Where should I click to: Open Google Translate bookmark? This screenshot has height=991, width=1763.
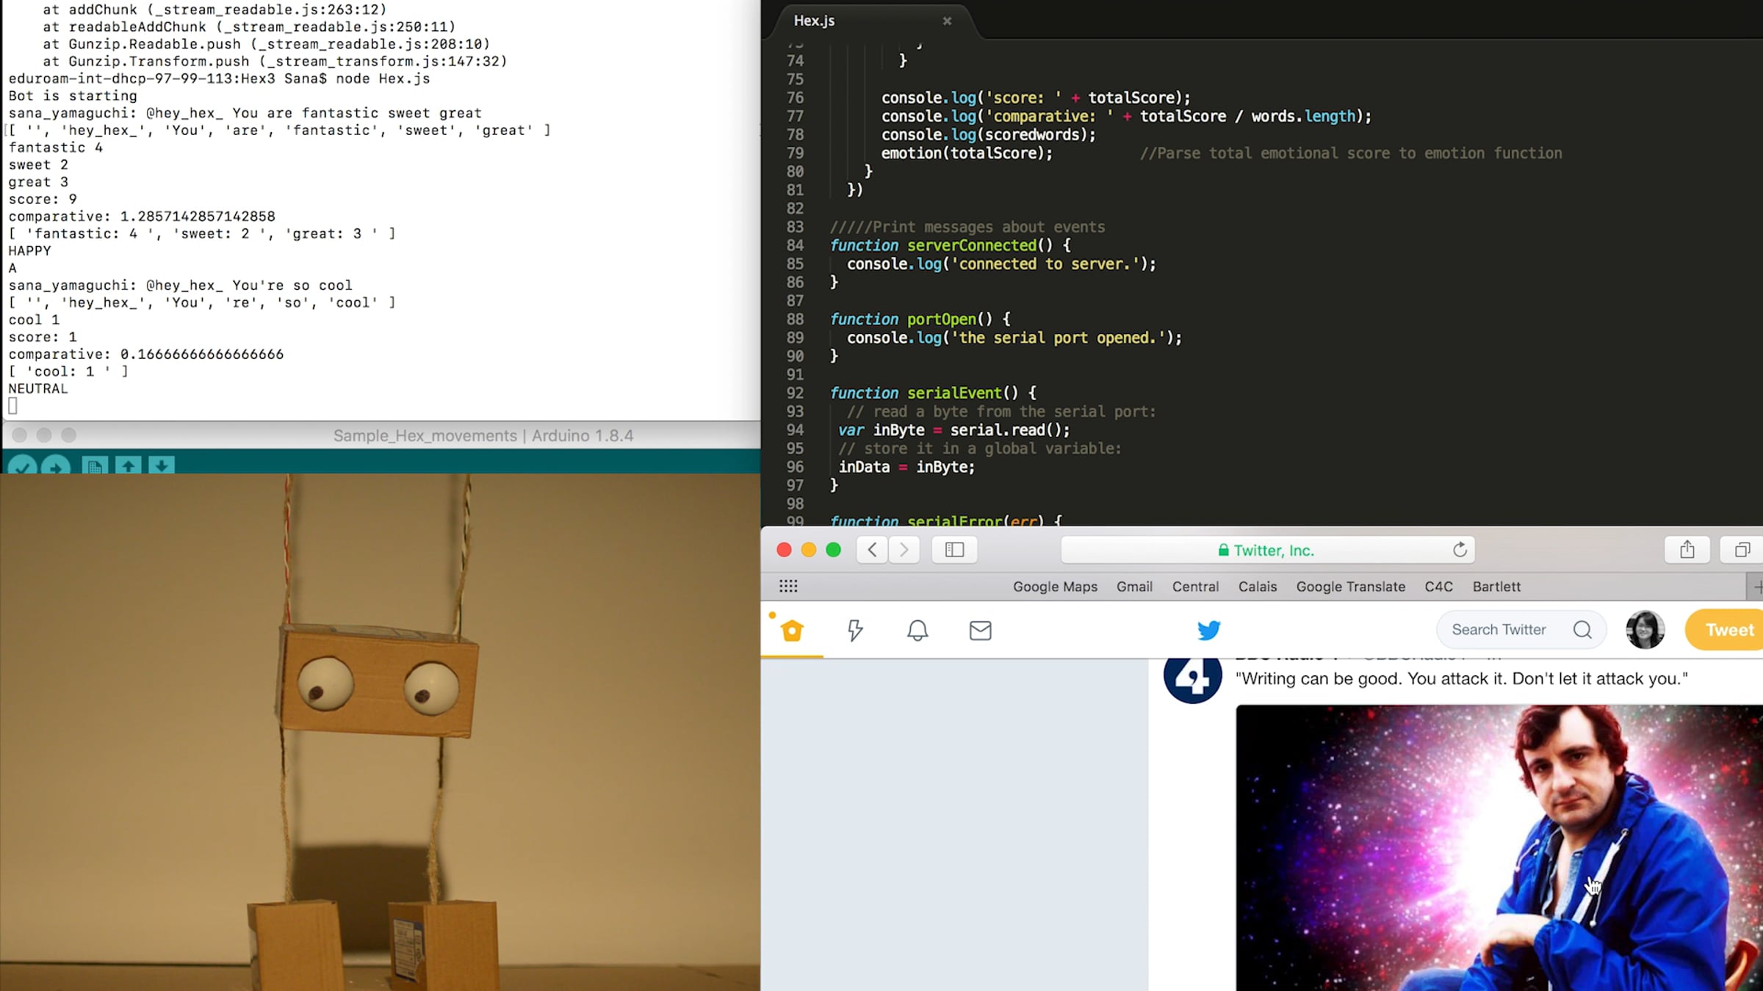pos(1350,587)
